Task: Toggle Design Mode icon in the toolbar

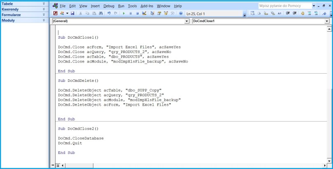Action: [x=144, y=14]
